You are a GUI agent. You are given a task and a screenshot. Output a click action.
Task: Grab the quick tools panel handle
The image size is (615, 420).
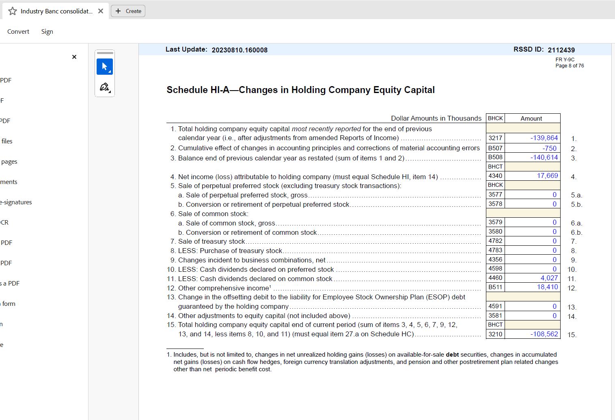pos(105,53)
